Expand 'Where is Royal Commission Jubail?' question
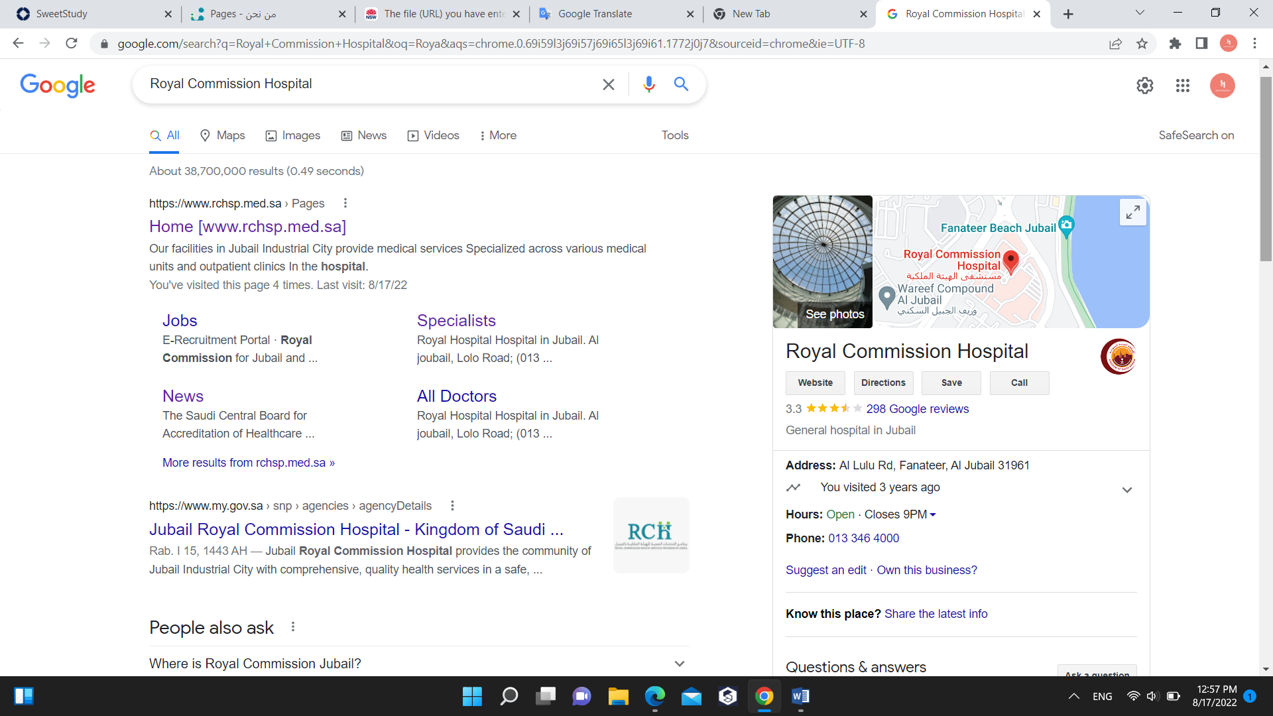Viewport: 1273px width, 716px height. pyautogui.click(x=419, y=664)
